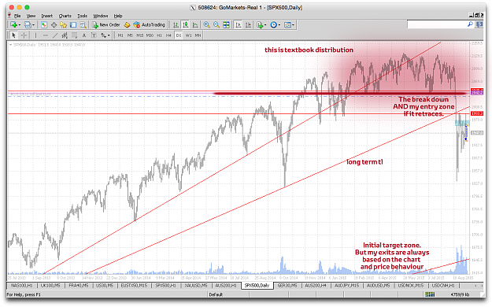
Task: Open the Market Watch panel icon
Action: (x=44, y=25)
